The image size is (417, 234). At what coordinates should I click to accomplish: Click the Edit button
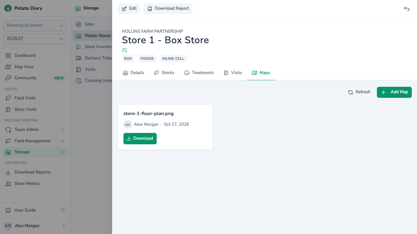point(129,9)
